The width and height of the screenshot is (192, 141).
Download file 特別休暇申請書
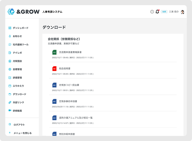point(67,134)
